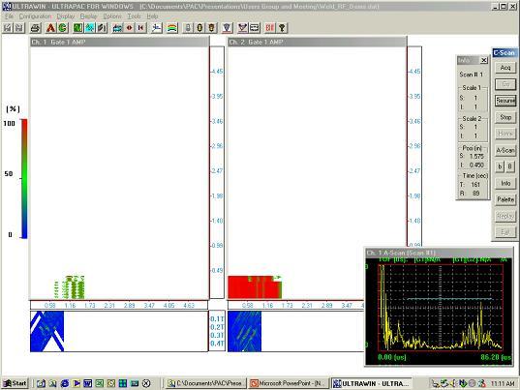Image resolution: width=520 pixels, height=390 pixels.
Task: Click the Palette button in the C-Scan panel
Action: 505,199
